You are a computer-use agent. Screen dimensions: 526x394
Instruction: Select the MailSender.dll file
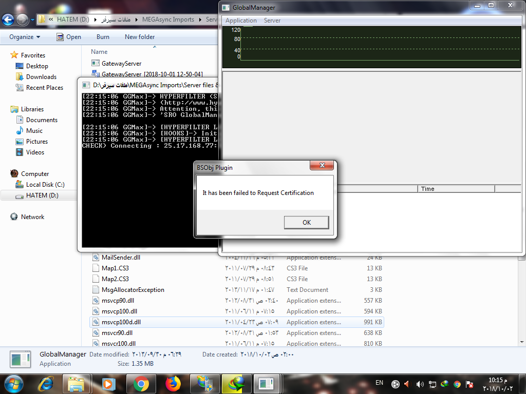pos(121,258)
